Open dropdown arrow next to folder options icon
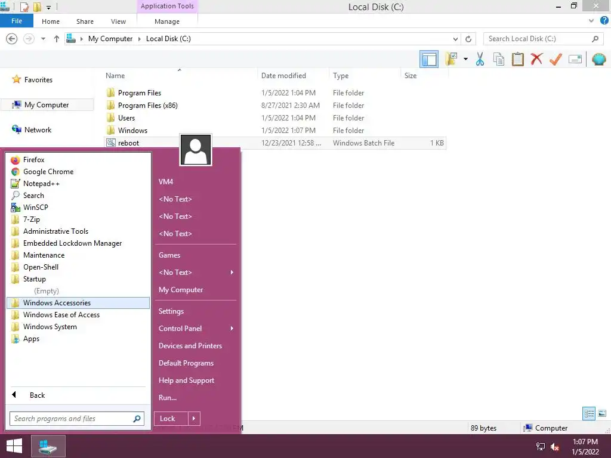 465,59
